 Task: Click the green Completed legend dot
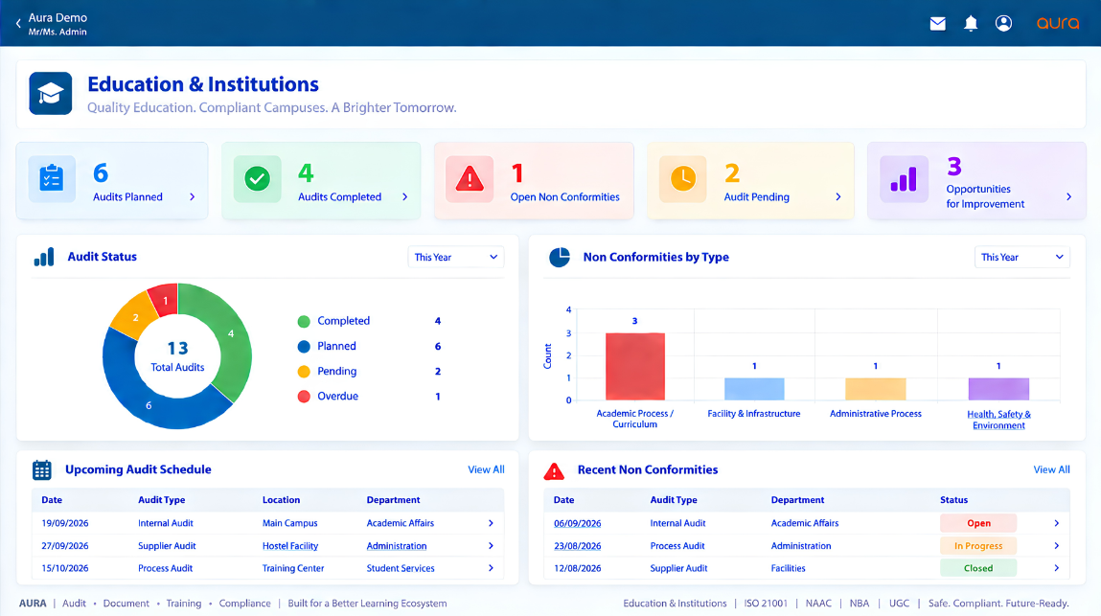304,322
